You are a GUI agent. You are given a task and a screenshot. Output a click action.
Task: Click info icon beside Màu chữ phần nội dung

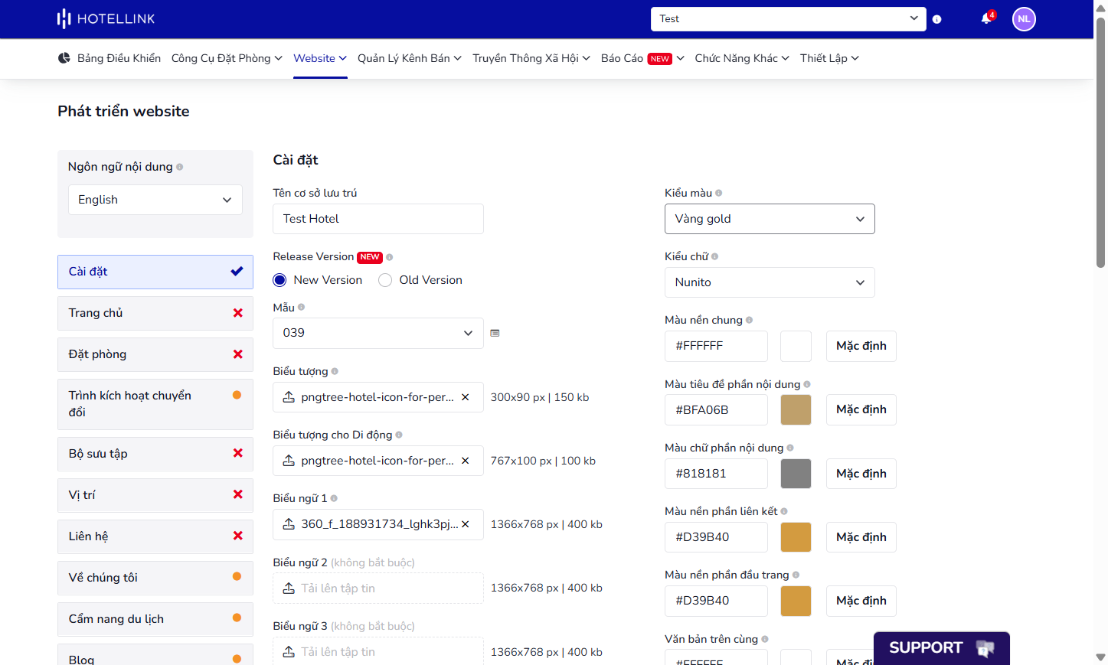[x=790, y=448]
